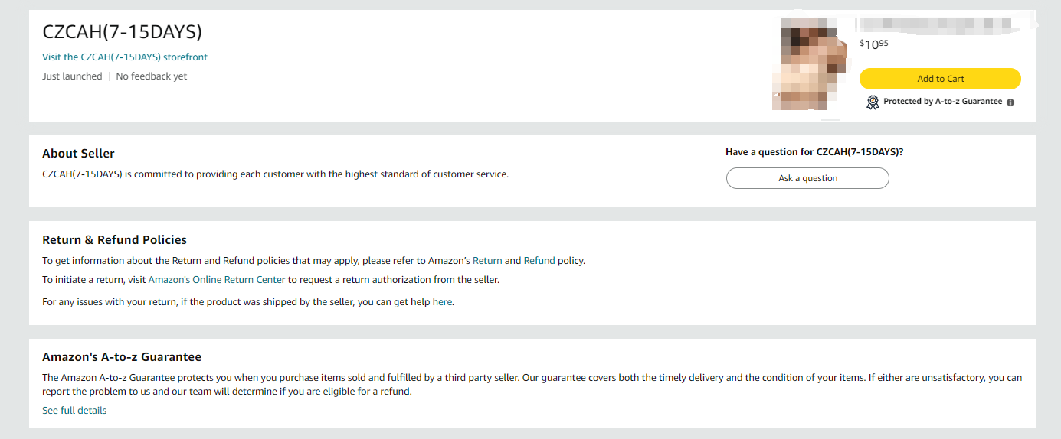The width and height of the screenshot is (1061, 439).
Task: Open See full details link
Action: pyautogui.click(x=74, y=411)
